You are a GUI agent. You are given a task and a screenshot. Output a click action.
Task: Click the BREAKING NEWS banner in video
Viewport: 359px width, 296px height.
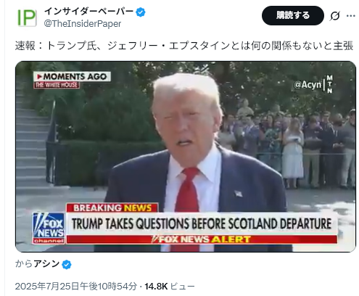112,207
